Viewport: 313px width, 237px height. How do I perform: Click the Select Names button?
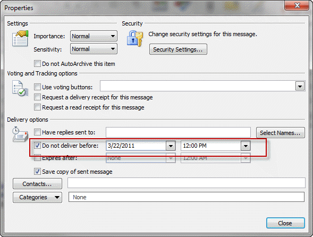[x=280, y=133]
